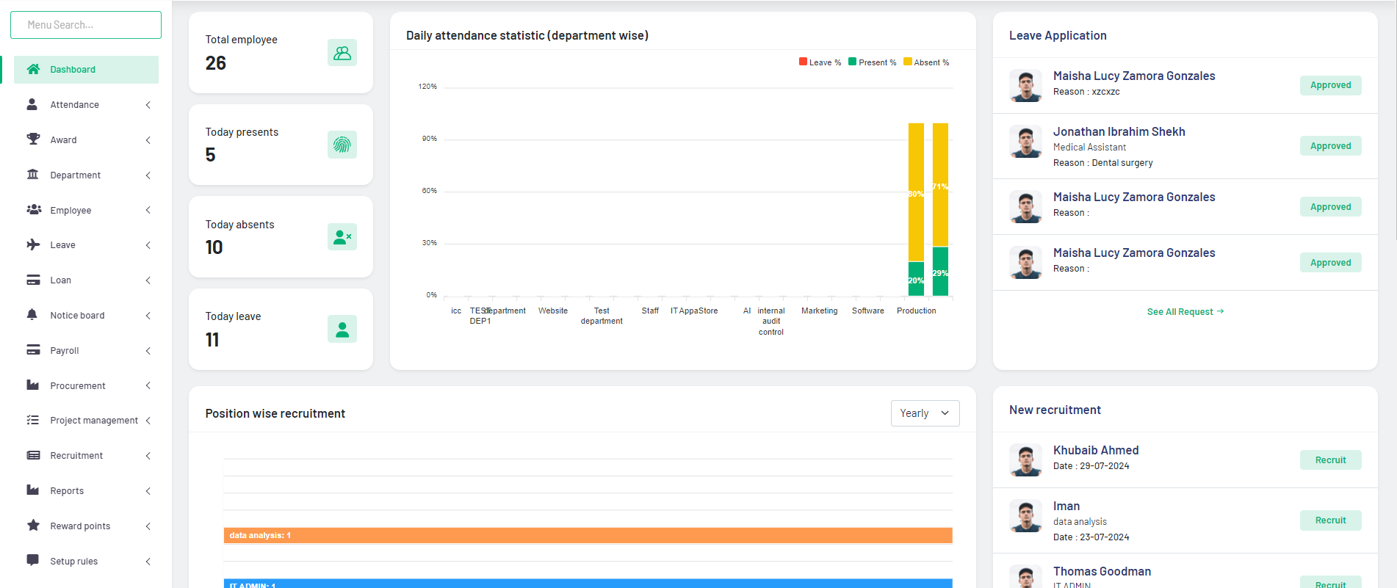This screenshot has height=588, width=1397.
Task: Click the Total employee group icon
Action: coord(342,53)
